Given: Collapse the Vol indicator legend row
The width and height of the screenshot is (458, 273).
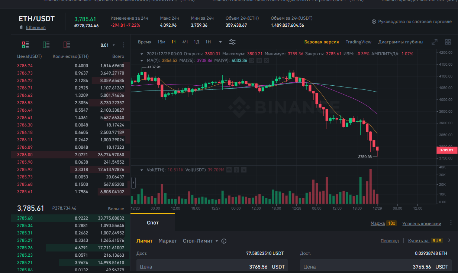Looking at the screenshot, I should coord(142,170).
